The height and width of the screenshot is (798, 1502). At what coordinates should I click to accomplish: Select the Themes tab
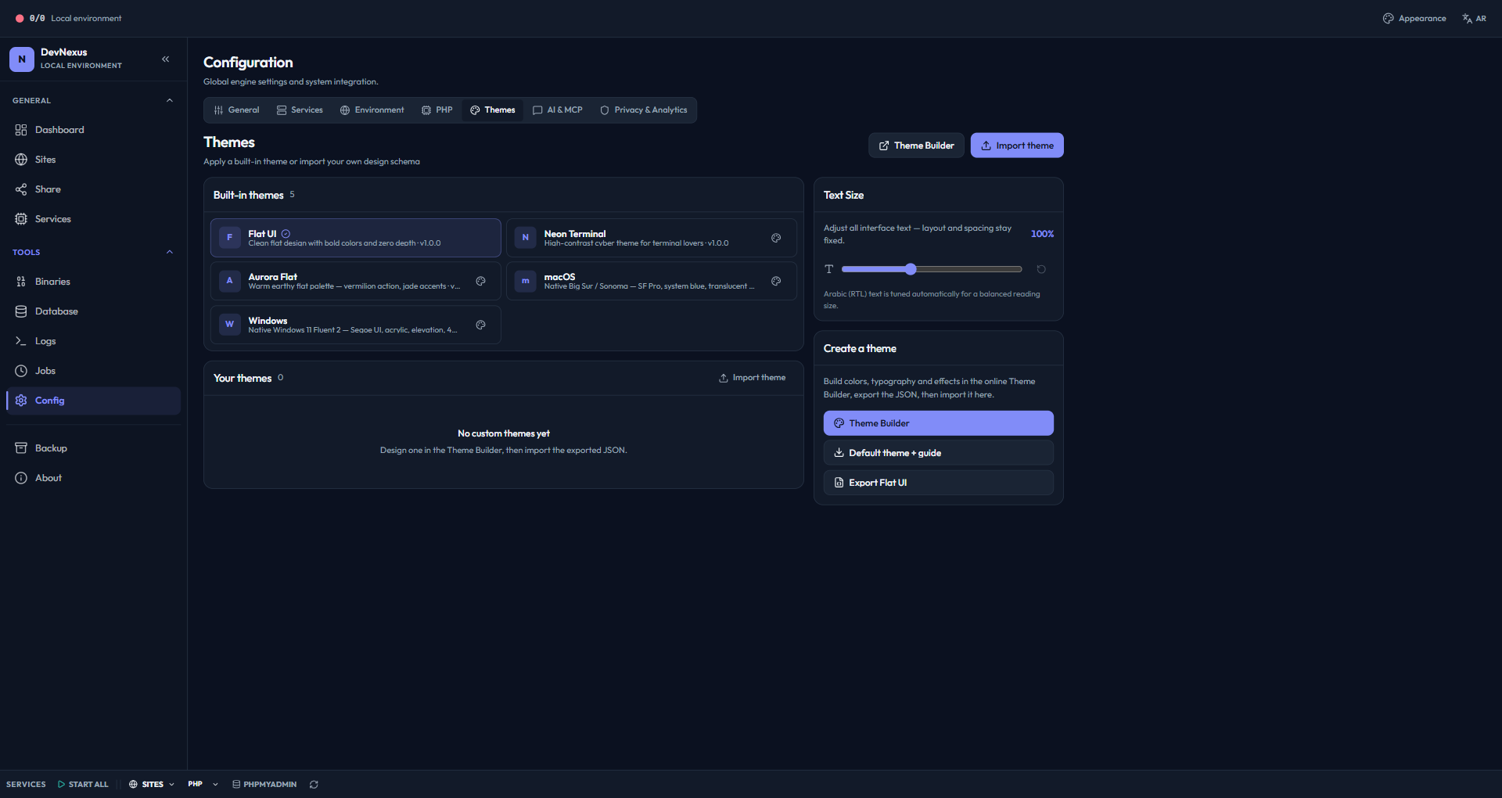tap(493, 110)
